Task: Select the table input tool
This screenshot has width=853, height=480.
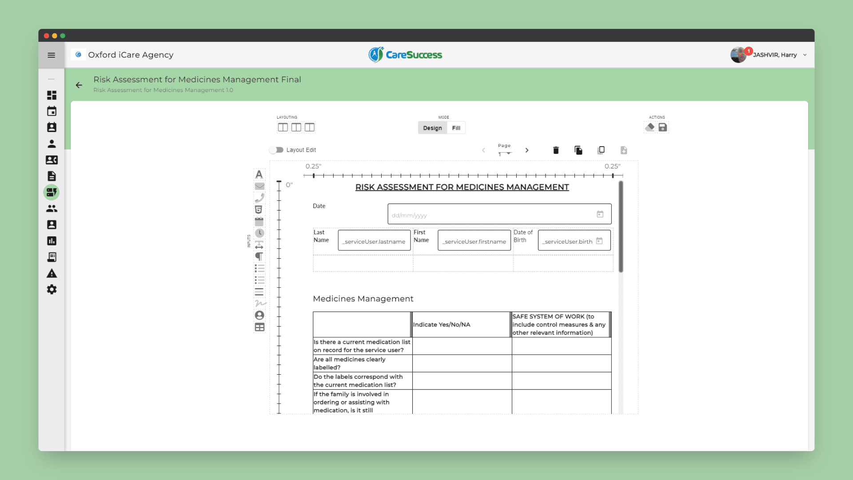Action: pyautogui.click(x=259, y=327)
